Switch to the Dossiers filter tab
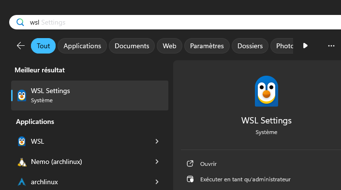 click(x=250, y=46)
